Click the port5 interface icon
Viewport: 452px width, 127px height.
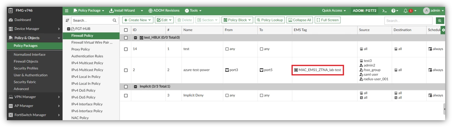pyautogui.click(x=261, y=70)
